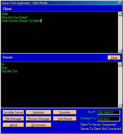Click down arrow of Server pane scrollbar
Viewport: 123px width, 134px height.
pos(120,106)
